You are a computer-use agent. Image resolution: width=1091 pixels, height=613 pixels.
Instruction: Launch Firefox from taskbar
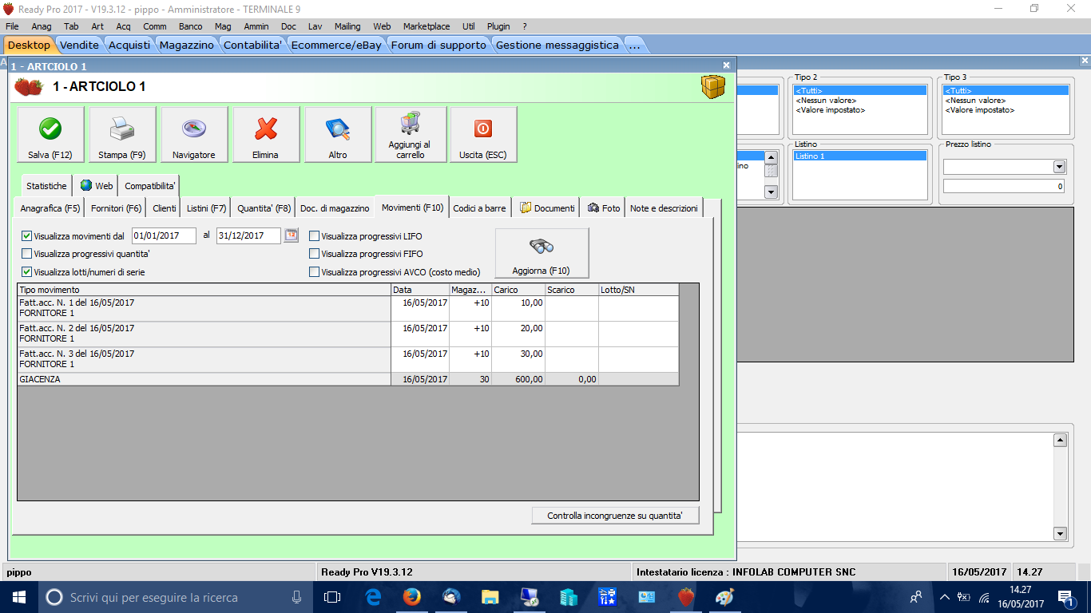412,597
